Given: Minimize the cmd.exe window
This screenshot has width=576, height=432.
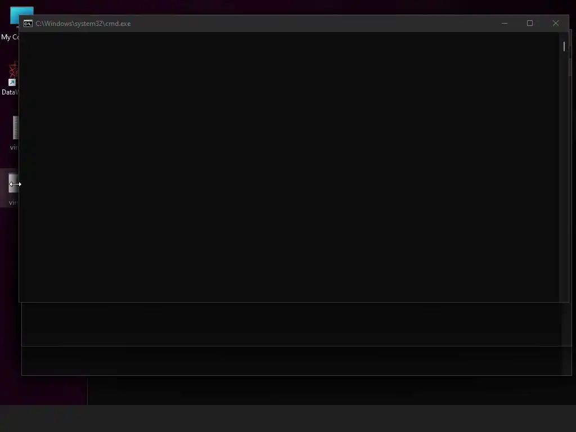Looking at the screenshot, I should (505, 24).
